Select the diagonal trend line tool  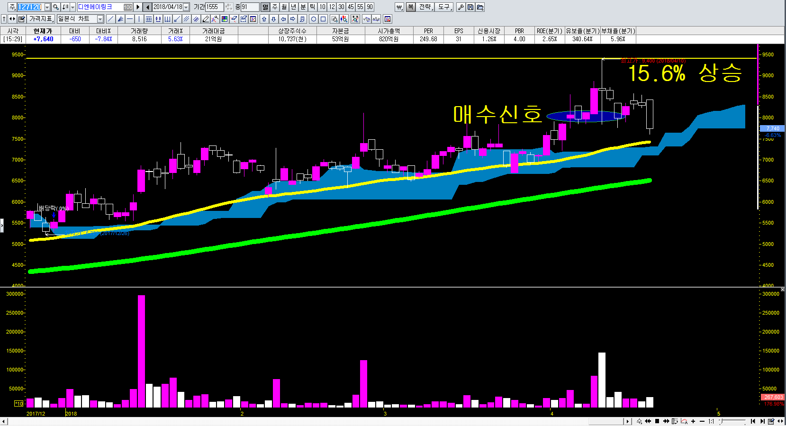(110, 19)
